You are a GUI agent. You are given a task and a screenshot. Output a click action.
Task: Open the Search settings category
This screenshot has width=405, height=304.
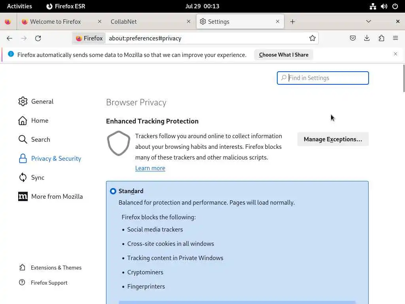[x=40, y=140]
